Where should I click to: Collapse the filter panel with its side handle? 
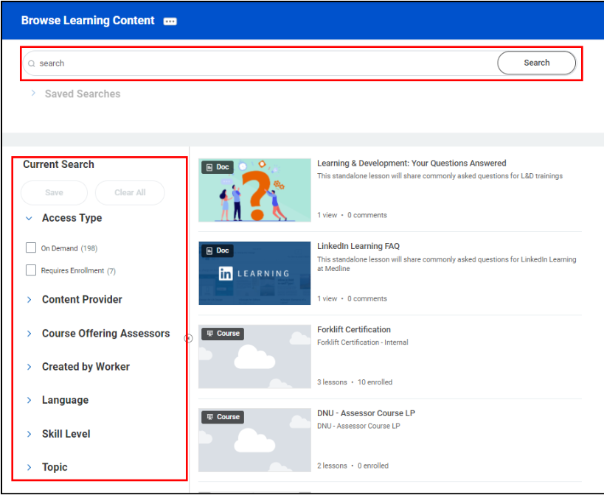tap(188, 338)
